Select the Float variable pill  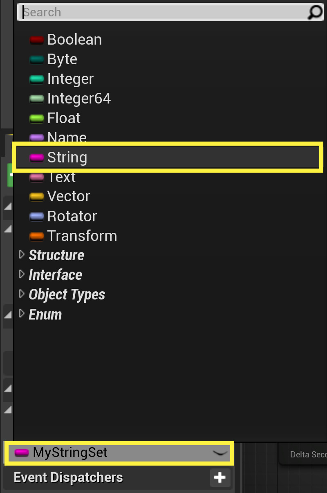click(37, 118)
